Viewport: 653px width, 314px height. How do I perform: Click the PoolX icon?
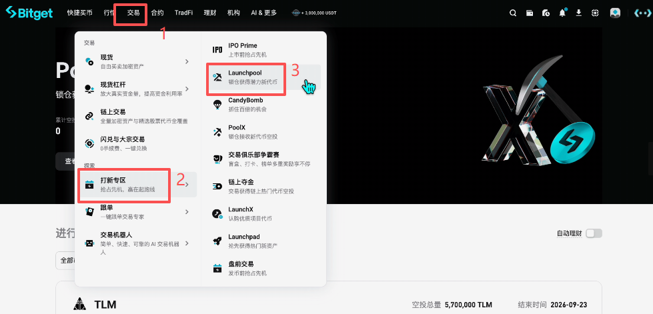[217, 132]
